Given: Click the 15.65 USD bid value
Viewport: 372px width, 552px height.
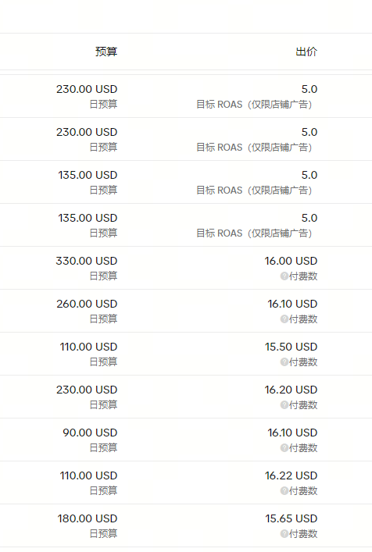Looking at the screenshot, I should click(292, 518).
